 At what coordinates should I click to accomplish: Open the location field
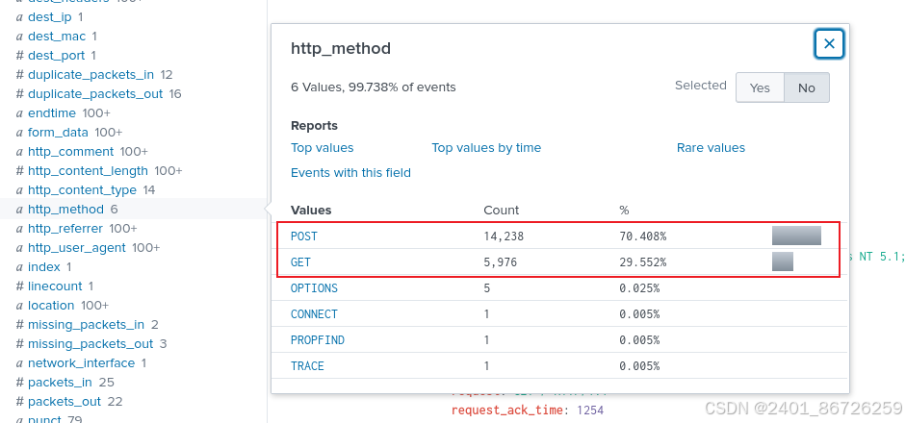click(51, 306)
